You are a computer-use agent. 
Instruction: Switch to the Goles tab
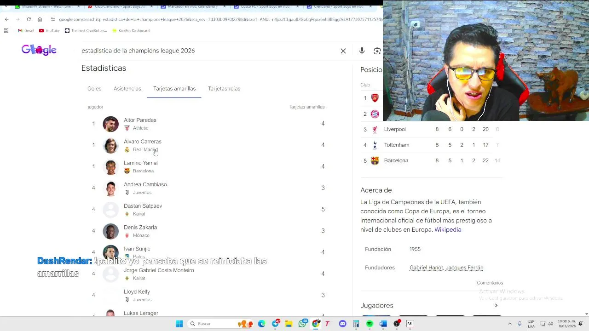tap(94, 89)
